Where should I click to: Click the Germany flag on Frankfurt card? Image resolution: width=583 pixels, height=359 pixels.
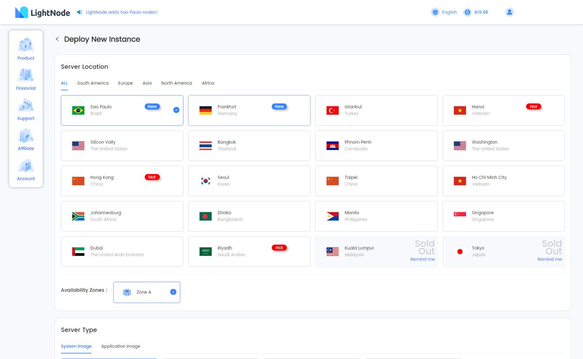pyautogui.click(x=206, y=110)
